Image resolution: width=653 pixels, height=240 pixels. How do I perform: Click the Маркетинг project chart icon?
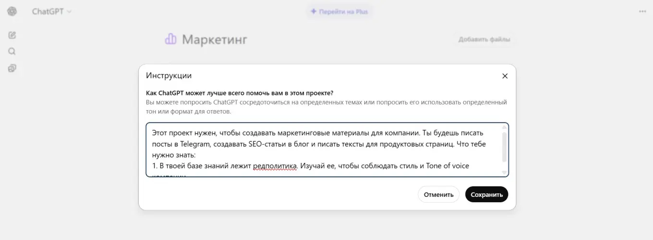(x=170, y=39)
